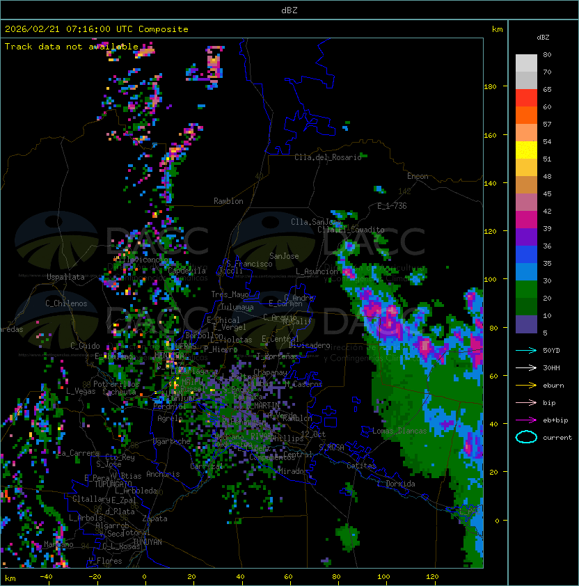This screenshot has height=586, width=579.
Task: Click the '30HM' legend label
Action: (551, 367)
